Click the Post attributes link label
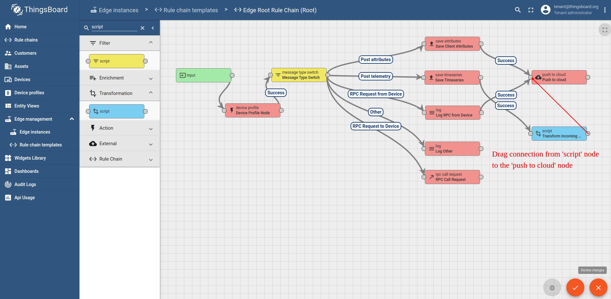 coord(376,60)
